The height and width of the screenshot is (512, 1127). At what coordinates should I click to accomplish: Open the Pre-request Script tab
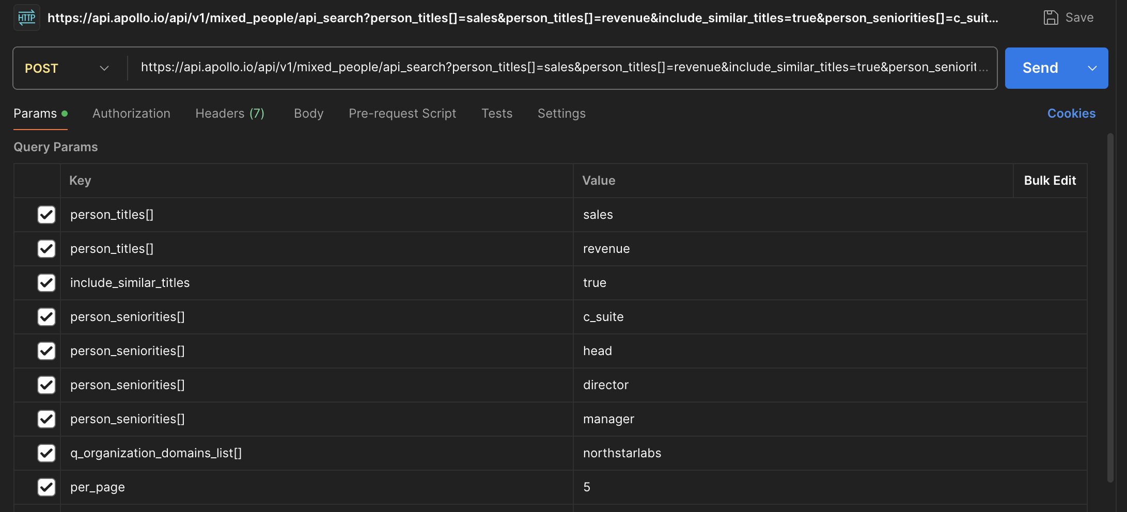402,114
